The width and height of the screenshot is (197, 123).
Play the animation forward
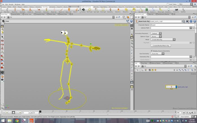pyautogui.click(x=17, y=113)
